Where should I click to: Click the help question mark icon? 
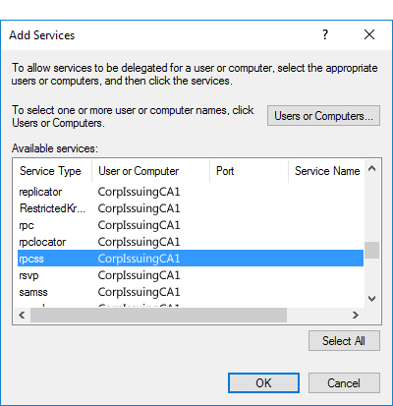[x=325, y=34]
